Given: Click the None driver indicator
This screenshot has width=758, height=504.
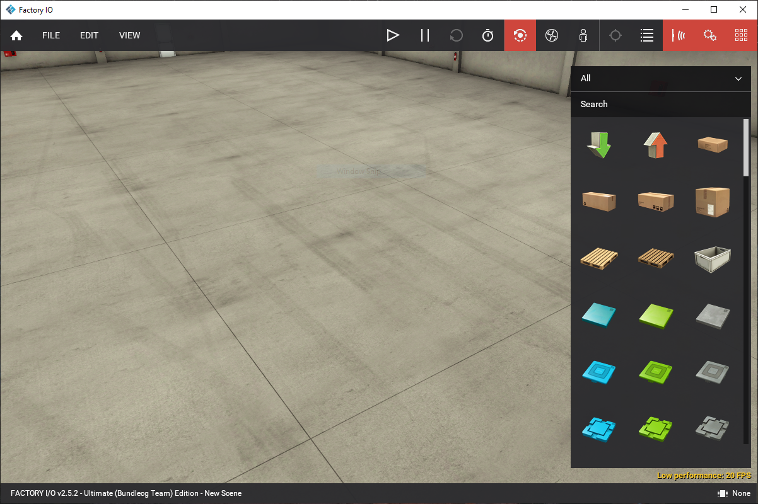Looking at the screenshot, I should tap(734, 493).
